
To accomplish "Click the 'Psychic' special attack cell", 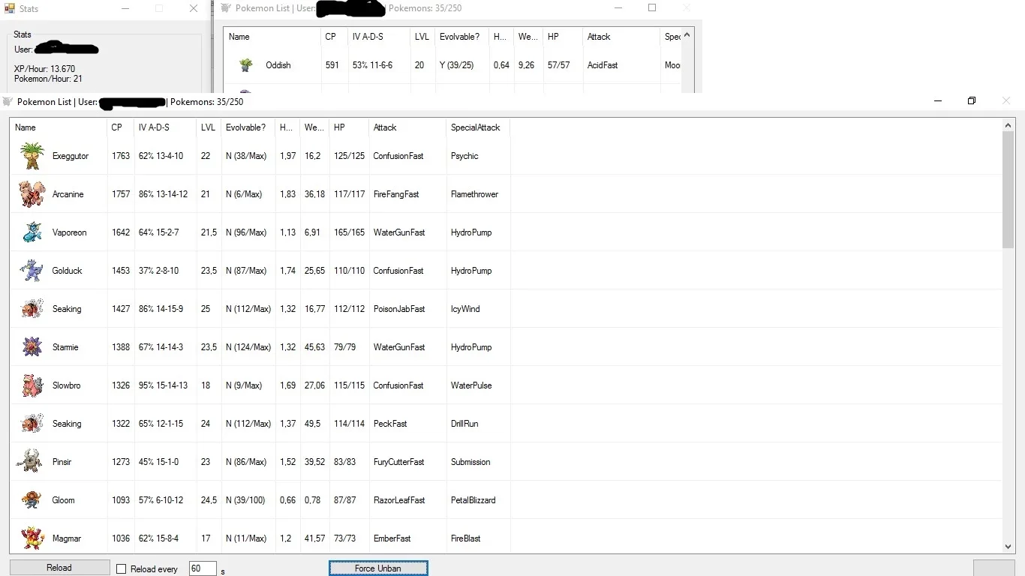I will point(464,156).
